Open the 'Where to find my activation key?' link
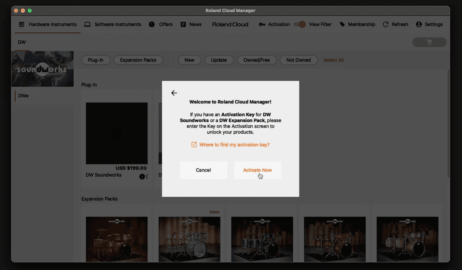The image size is (462, 270). [234, 145]
